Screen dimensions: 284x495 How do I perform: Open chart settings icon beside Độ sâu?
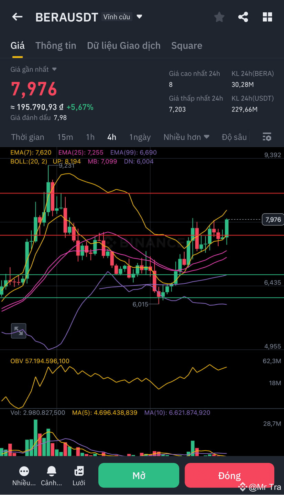(267, 137)
